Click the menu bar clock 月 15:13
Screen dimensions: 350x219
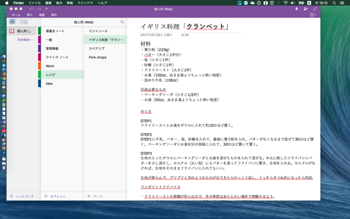[x=321, y=3]
